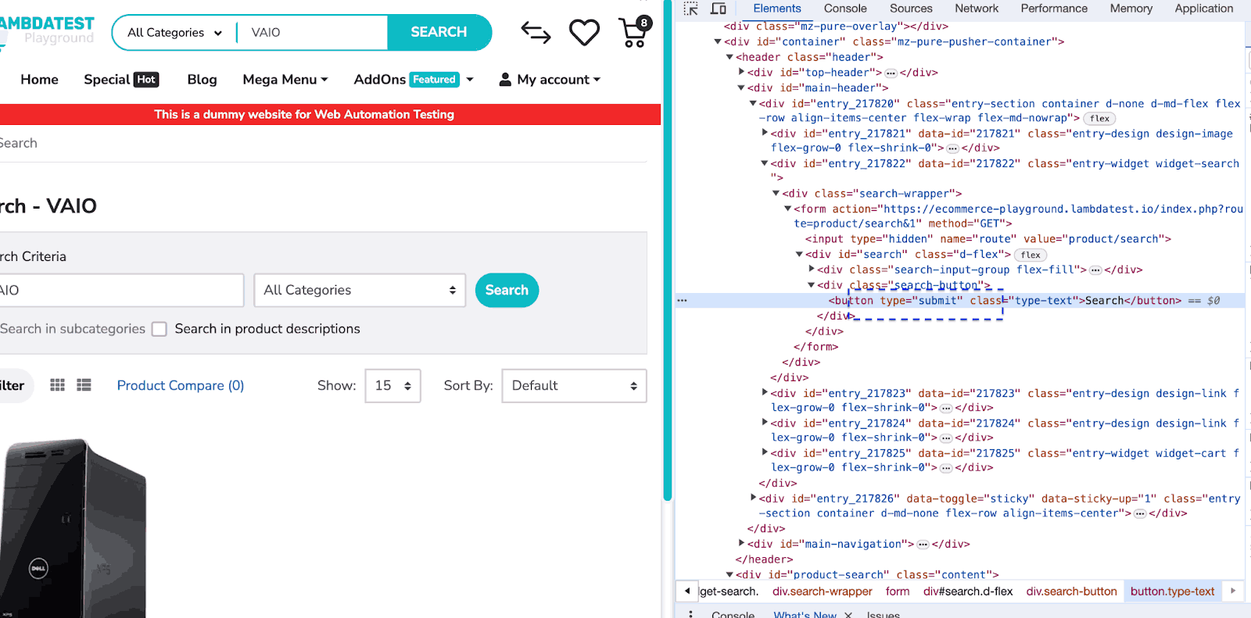Switch to the Console tab
This screenshot has height=618, width=1251.
tap(845, 9)
